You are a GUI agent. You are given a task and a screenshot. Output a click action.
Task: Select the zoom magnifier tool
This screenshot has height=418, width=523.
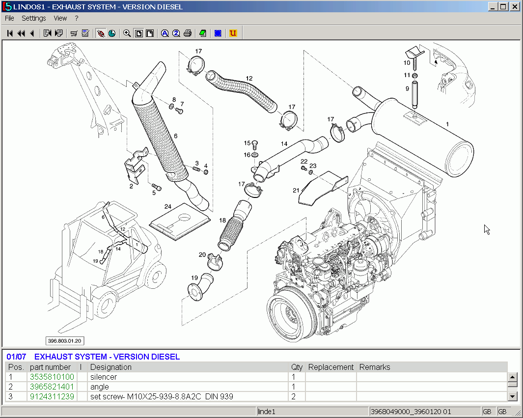point(127,33)
